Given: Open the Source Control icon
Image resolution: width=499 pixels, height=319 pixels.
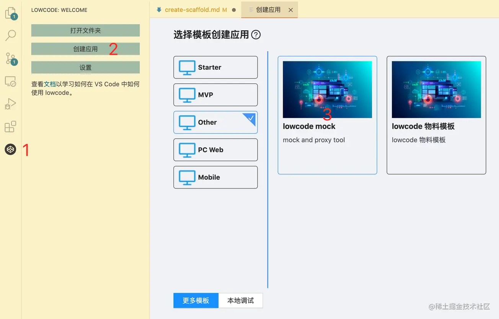Looking at the screenshot, I should point(10,58).
